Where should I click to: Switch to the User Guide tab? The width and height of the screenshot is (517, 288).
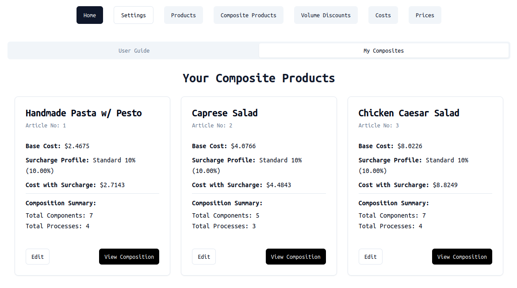(134, 50)
